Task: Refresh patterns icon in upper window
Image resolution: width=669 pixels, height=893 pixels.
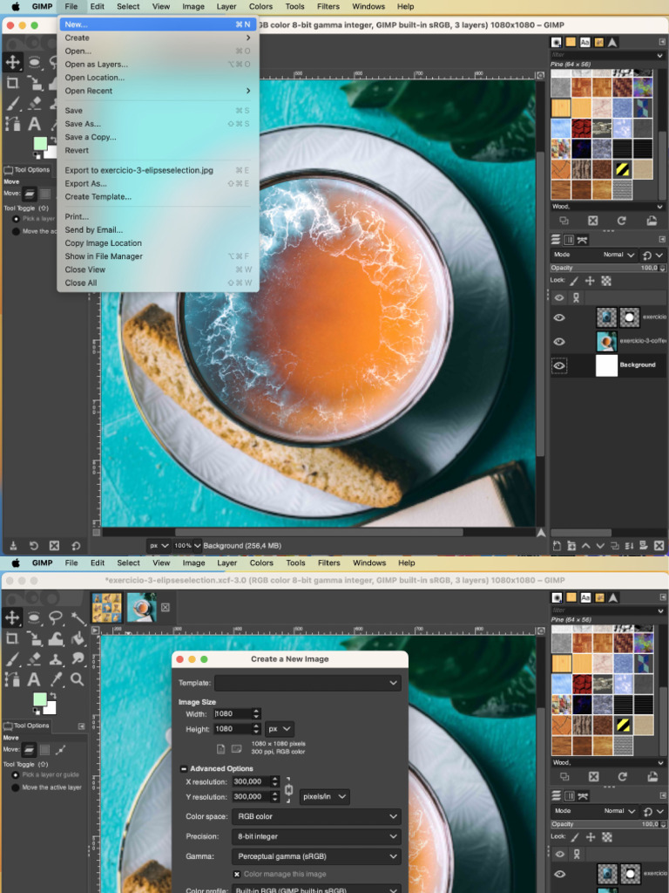Action: (x=622, y=221)
